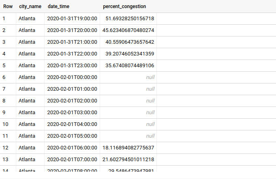Screen dimensions: 276x179
Task: Click the Row column header
Action: tap(8, 6)
